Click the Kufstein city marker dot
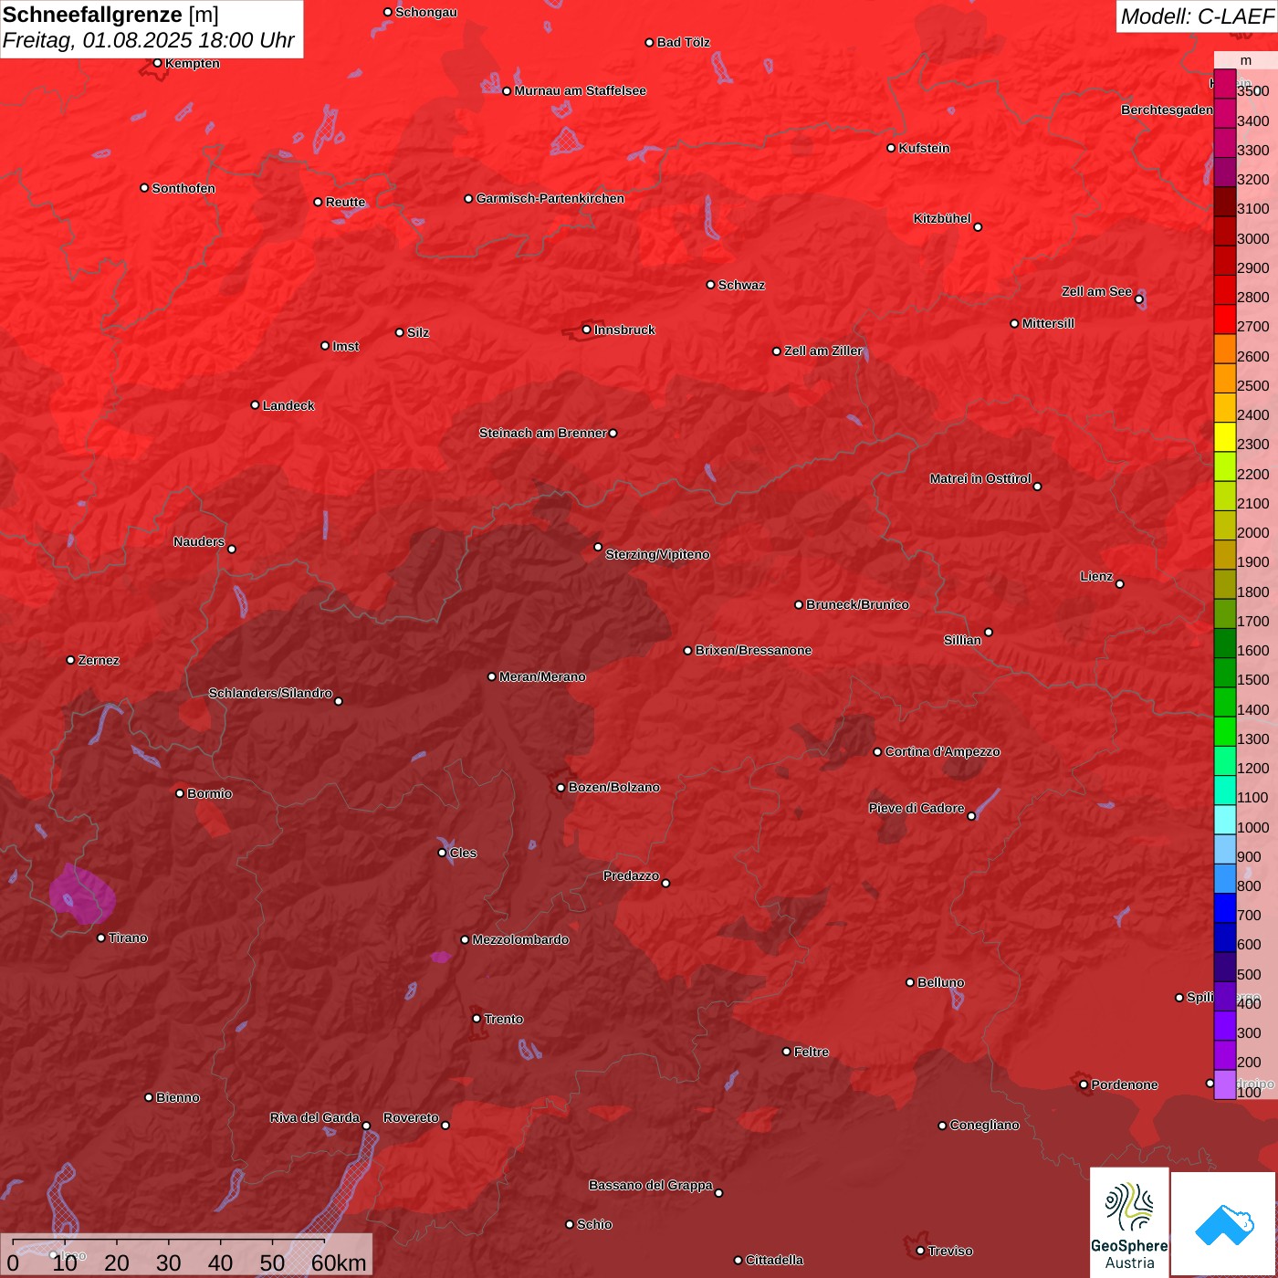 tap(891, 148)
